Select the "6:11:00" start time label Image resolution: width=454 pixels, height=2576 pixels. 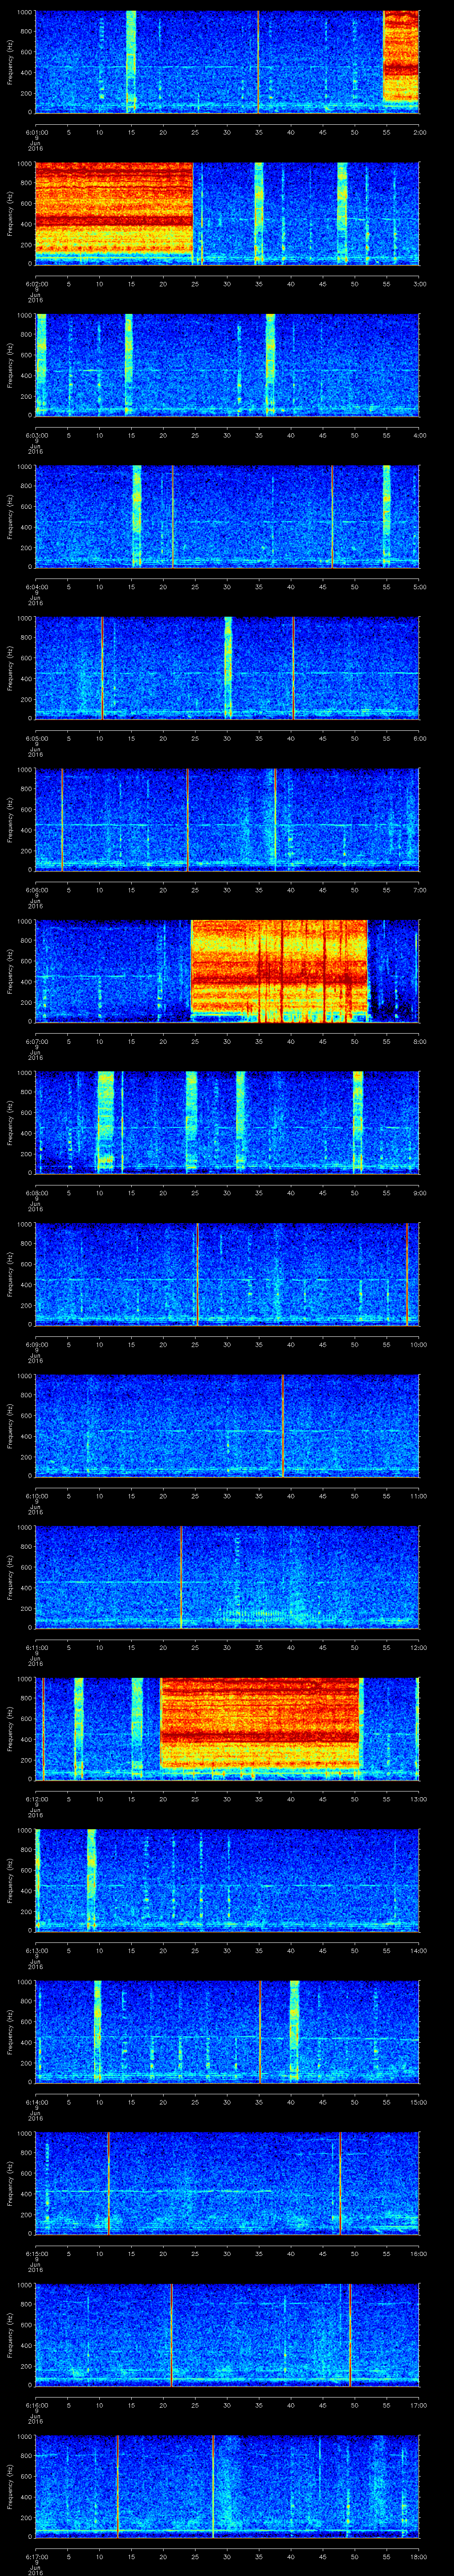(x=36, y=1647)
